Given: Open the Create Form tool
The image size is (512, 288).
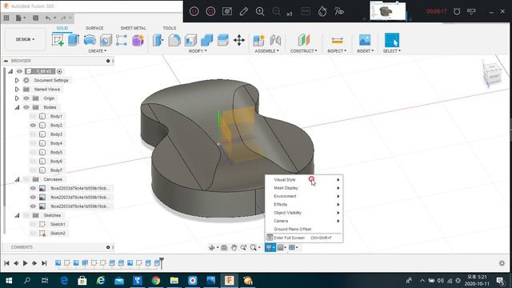Looking at the screenshot, I should click(138, 40).
